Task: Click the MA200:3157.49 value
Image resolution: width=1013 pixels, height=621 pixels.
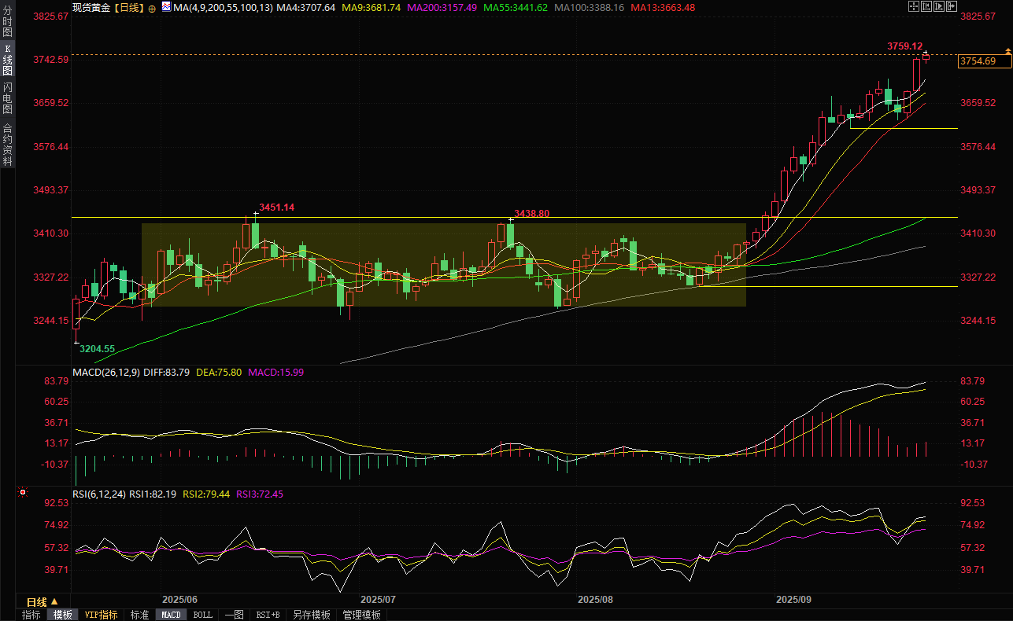Action: pos(444,7)
